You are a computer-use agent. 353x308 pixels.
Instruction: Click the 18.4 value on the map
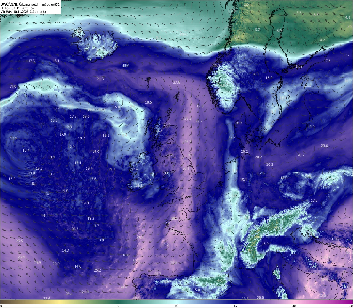pyautogui.click(x=51, y=157)
